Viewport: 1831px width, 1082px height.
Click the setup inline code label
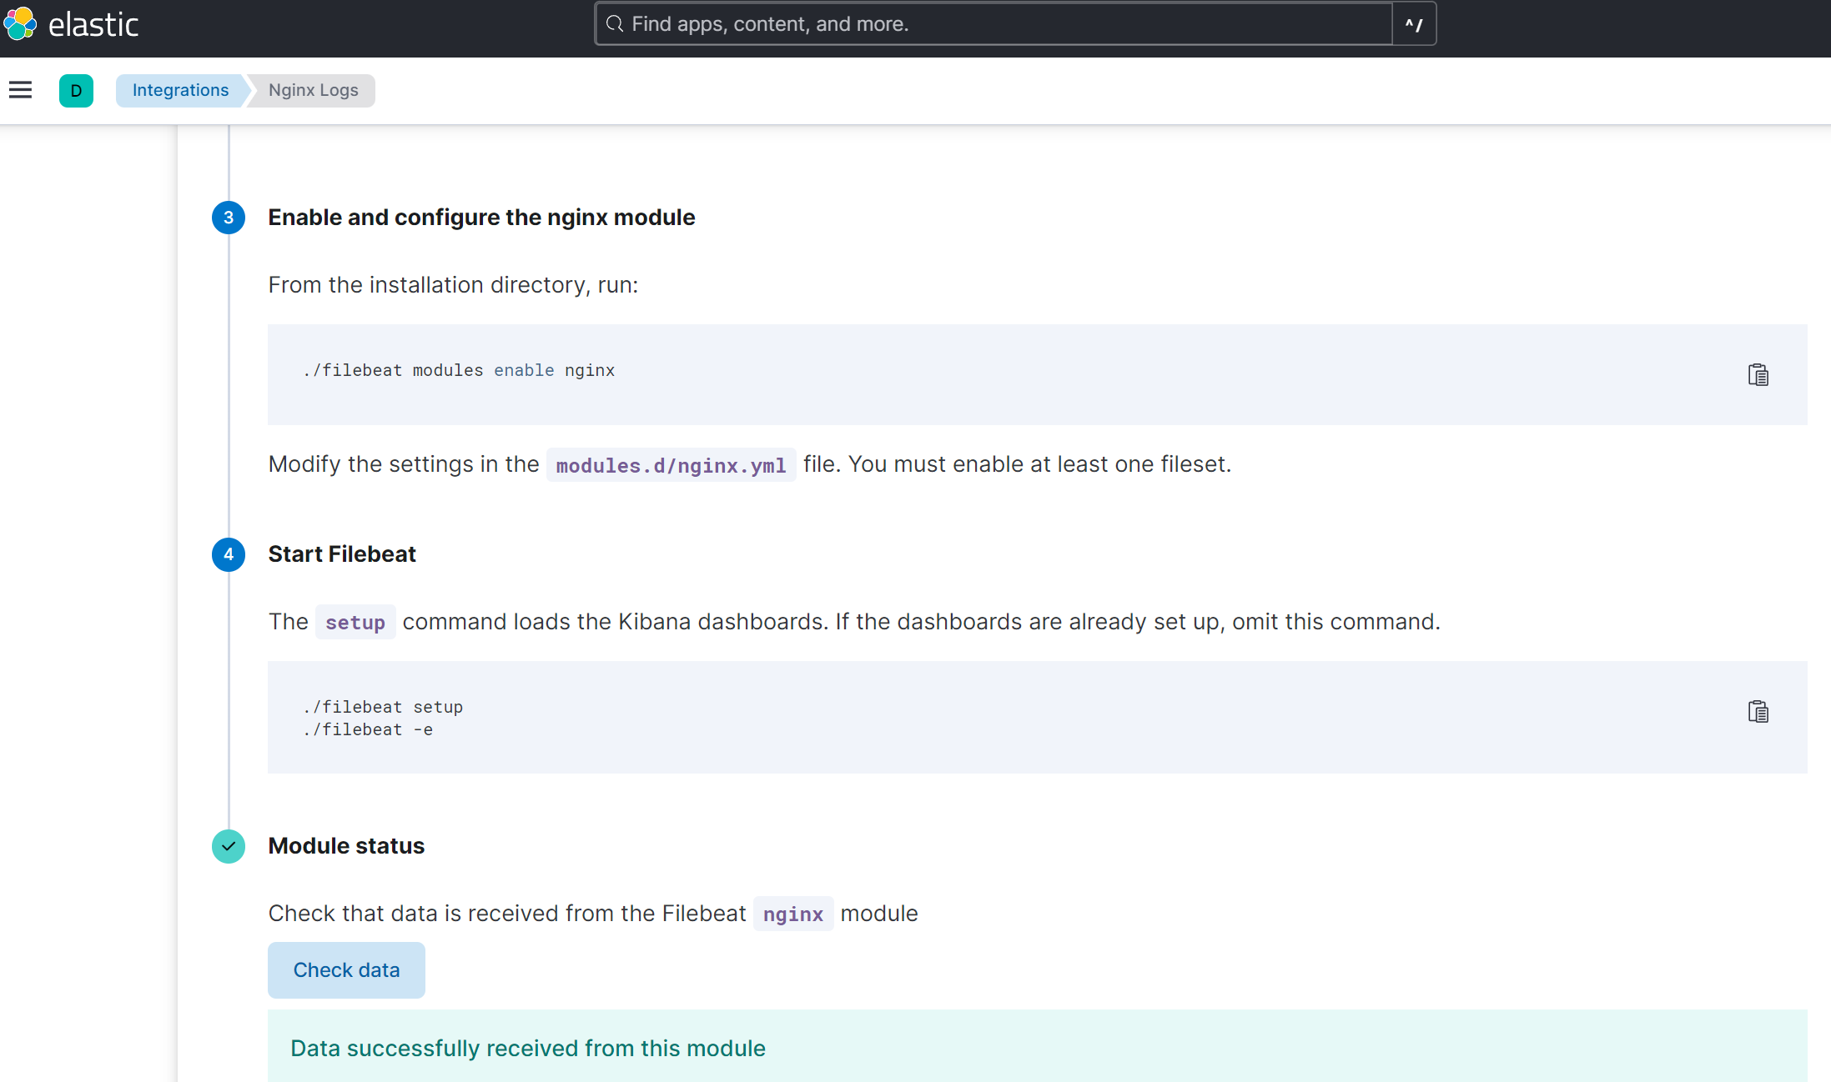click(x=355, y=623)
